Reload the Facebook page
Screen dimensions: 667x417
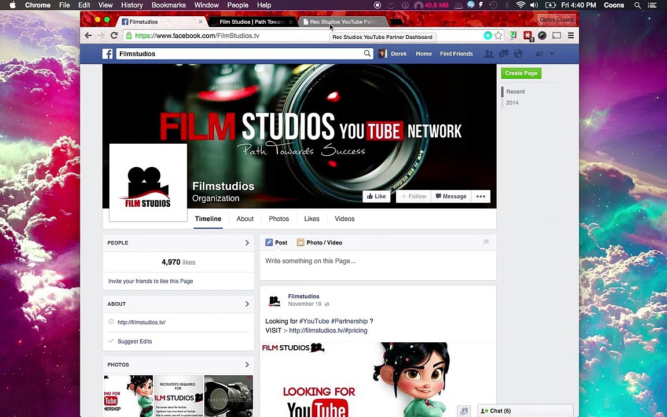(x=114, y=36)
